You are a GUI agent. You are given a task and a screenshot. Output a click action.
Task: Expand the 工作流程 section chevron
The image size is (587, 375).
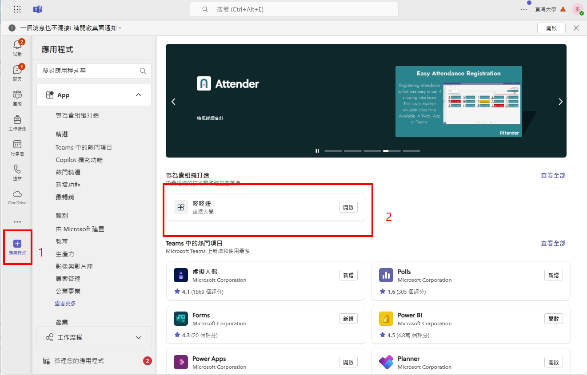[x=139, y=337]
